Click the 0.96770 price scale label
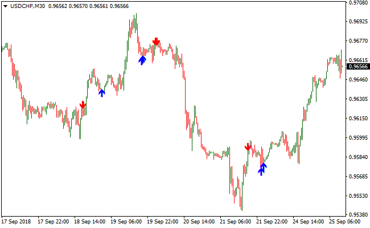 coord(358,41)
